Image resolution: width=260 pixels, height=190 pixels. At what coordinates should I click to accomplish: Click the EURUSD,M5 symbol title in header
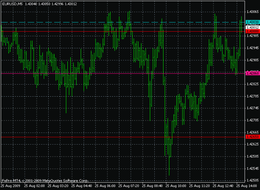pos(12,4)
